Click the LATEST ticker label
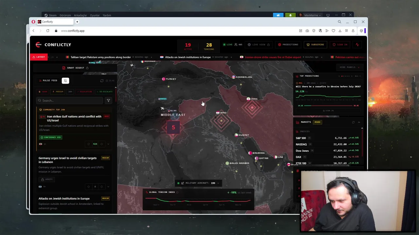Viewport: 419px width, 235px height. click(x=39, y=57)
